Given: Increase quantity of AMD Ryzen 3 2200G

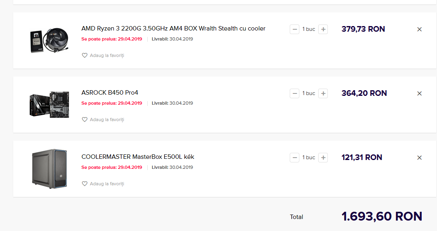Looking at the screenshot, I should [x=323, y=29].
